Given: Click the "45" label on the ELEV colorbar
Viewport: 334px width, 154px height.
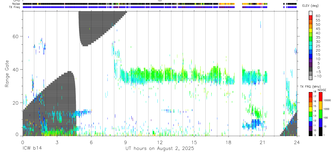Looking at the screenshot, I should click(318, 29).
